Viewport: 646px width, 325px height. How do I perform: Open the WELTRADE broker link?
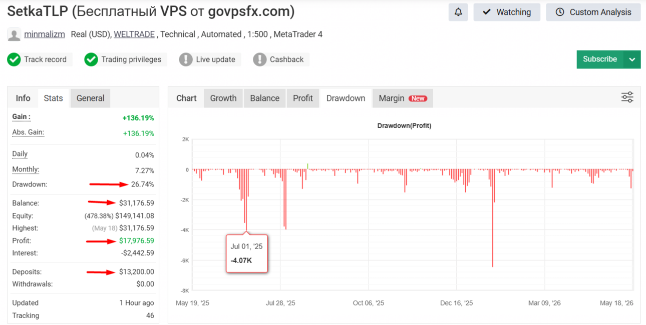(135, 34)
